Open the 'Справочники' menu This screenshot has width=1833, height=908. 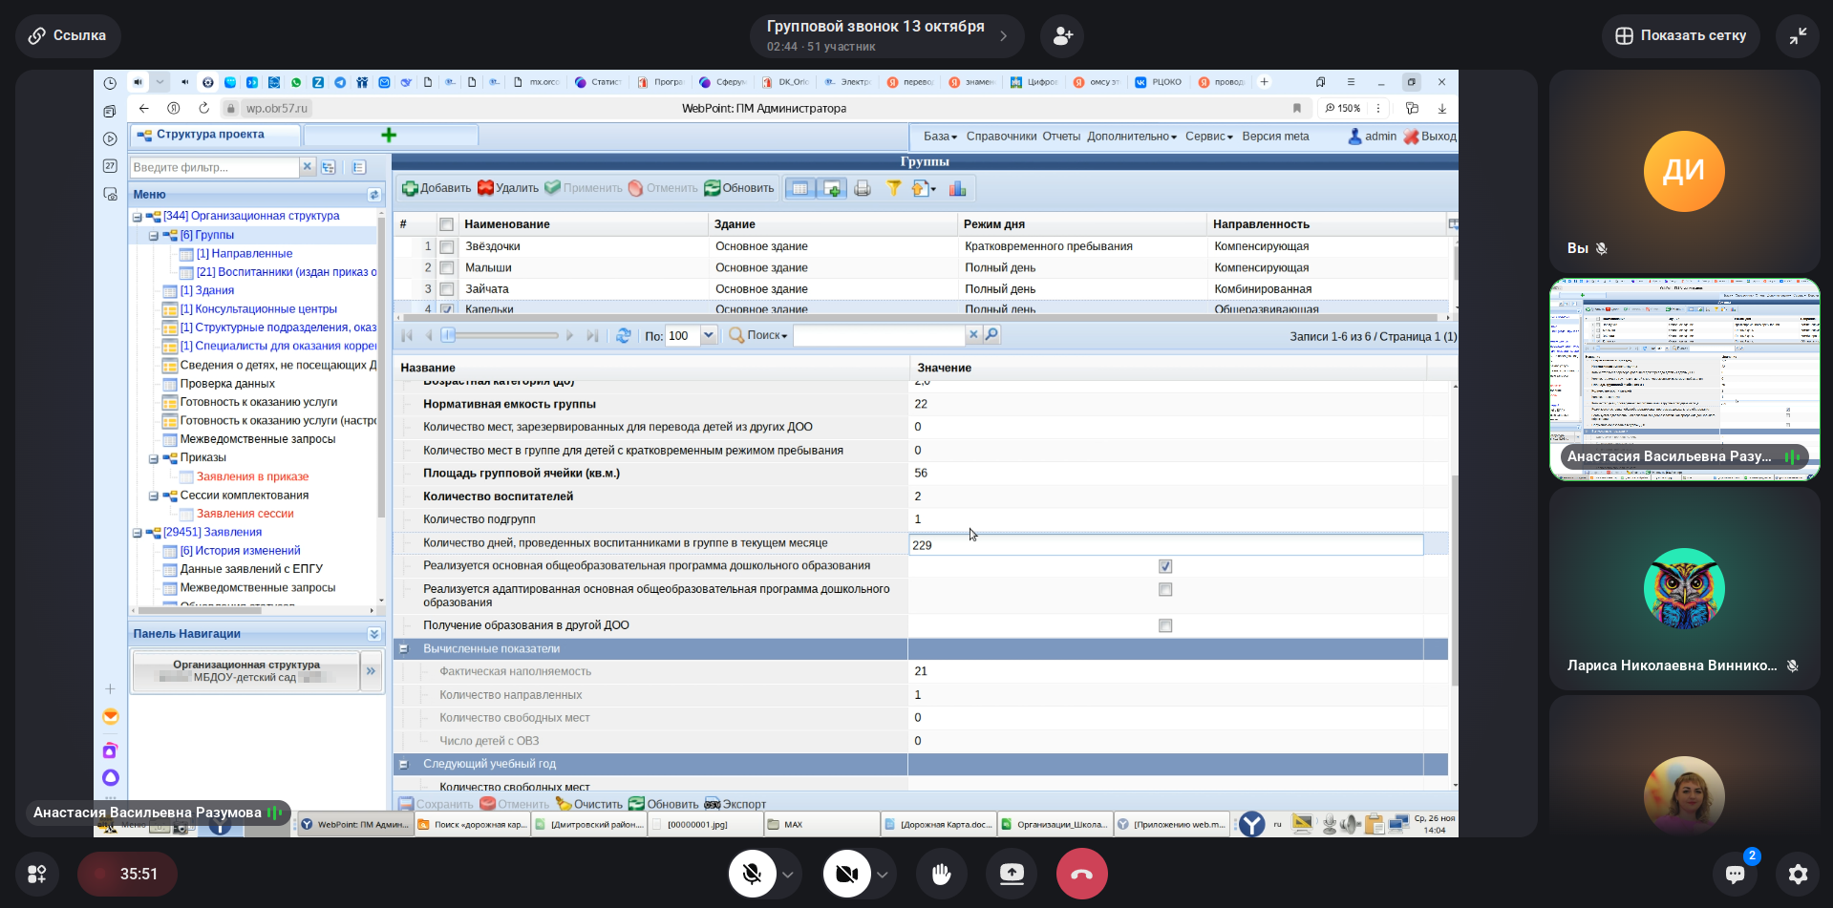coord(1000,137)
